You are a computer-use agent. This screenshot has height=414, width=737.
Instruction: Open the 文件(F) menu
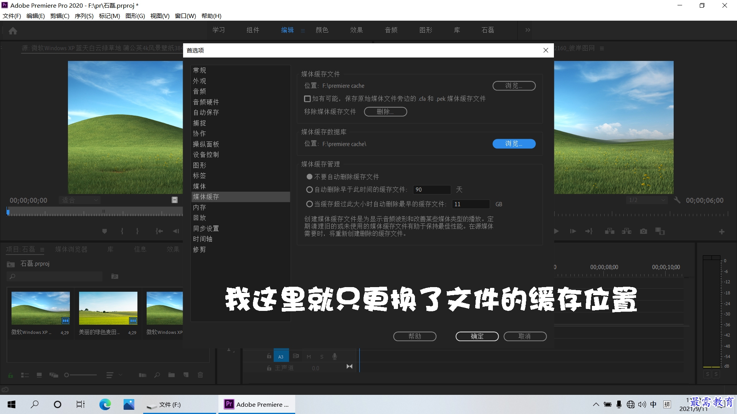click(x=12, y=16)
